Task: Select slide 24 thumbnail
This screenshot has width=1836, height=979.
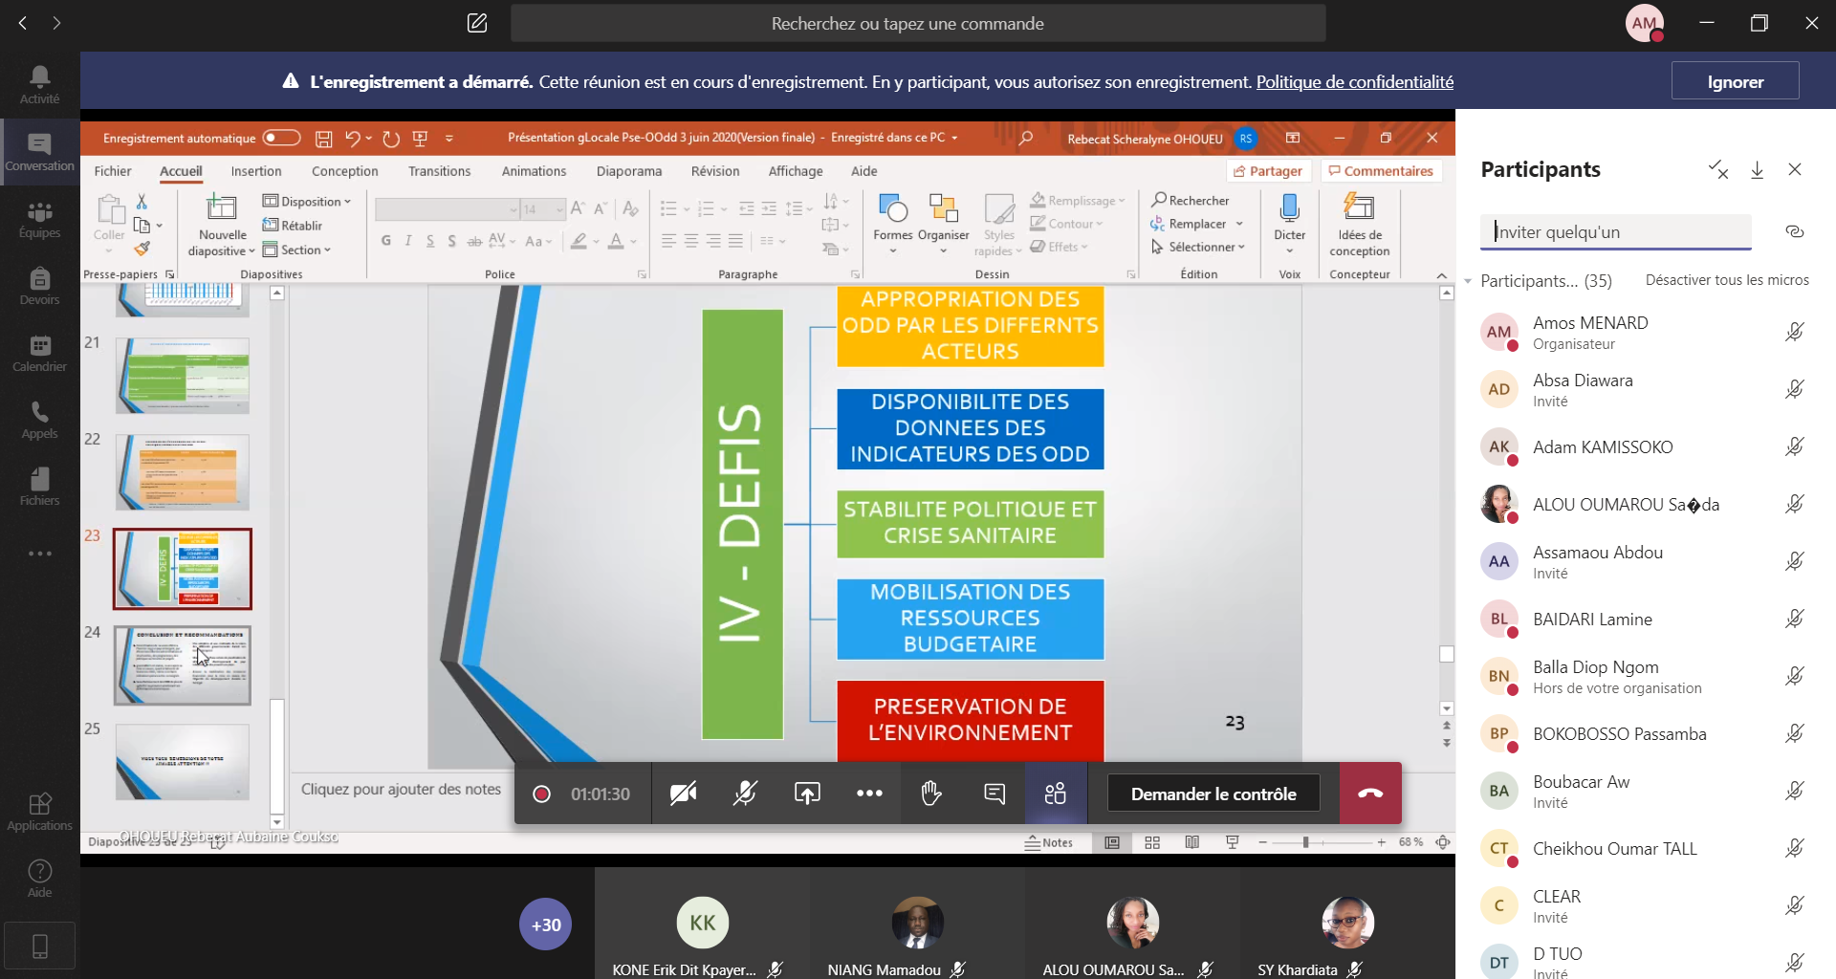Action: click(183, 665)
